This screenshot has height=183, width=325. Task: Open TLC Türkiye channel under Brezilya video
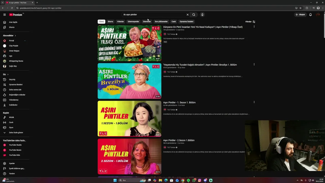171,72
